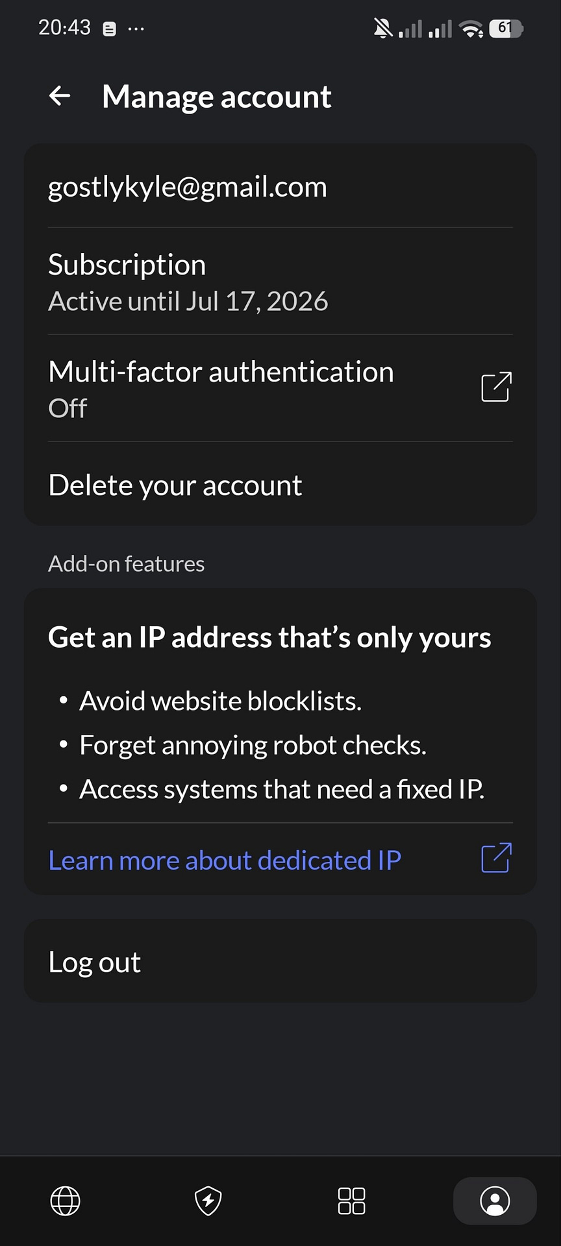Image resolution: width=561 pixels, height=1246 pixels.
Task: Tap the dedicated IP heading card
Action: tap(269, 637)
